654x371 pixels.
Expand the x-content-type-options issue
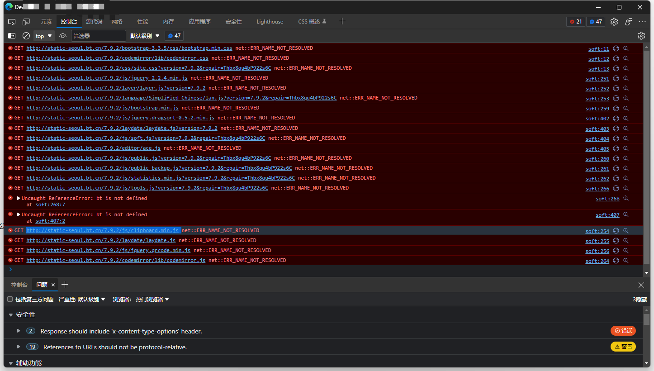[19, 331]
